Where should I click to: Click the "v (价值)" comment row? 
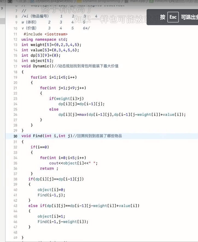pos(56,28)
